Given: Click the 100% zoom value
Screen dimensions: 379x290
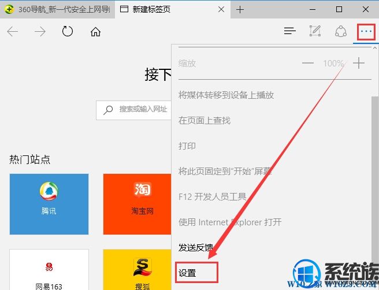Looking at the screenshot, I should click(333, 64).
